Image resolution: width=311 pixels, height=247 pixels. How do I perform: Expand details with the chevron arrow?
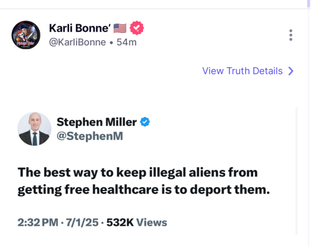pyautogui.click(x=291, y=71)
